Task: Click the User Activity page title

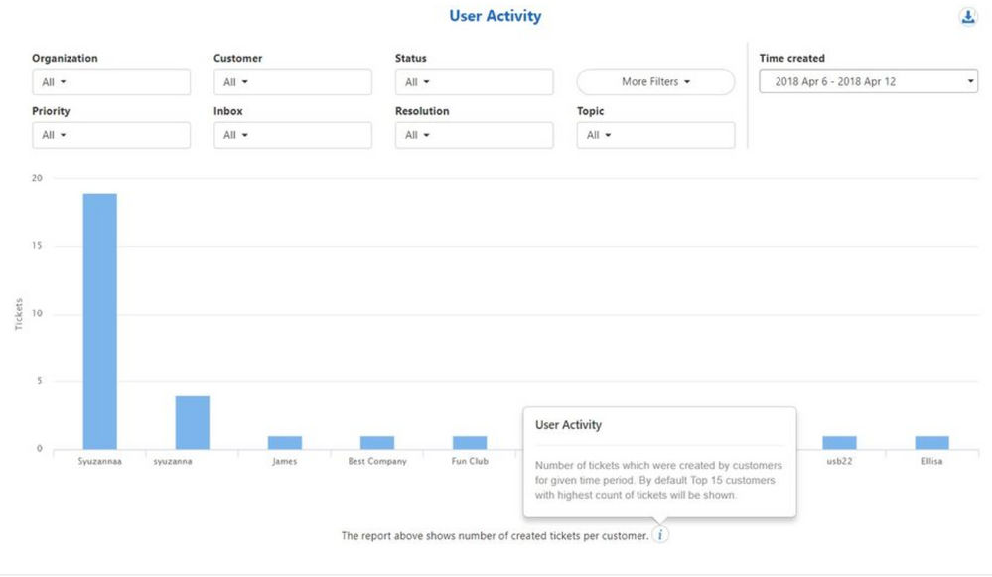Action: pyautogui.click(x=496, y=16)
